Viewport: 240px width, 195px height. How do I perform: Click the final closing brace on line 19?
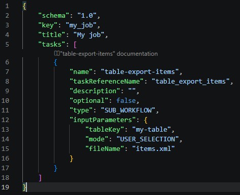24,187
